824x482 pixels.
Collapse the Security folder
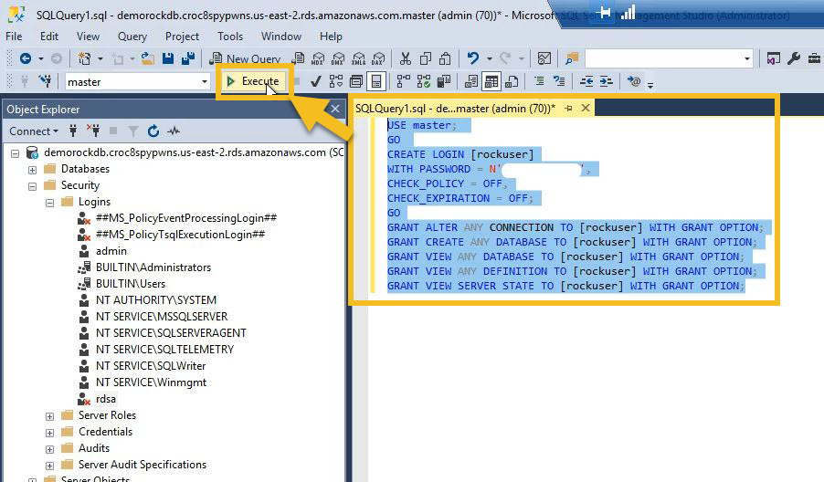tap(33, 186)
